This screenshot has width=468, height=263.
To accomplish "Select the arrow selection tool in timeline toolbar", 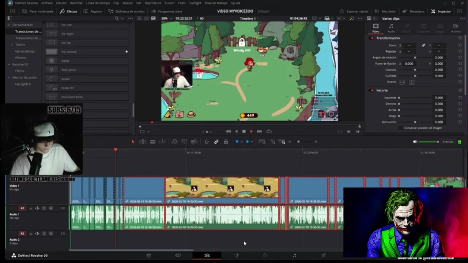I will (133, 142).
